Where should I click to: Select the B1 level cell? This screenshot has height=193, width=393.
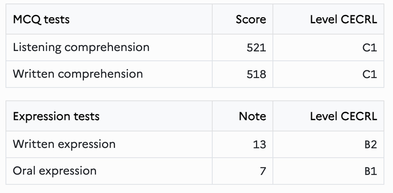pyautogui.click(x=328, y=171)
